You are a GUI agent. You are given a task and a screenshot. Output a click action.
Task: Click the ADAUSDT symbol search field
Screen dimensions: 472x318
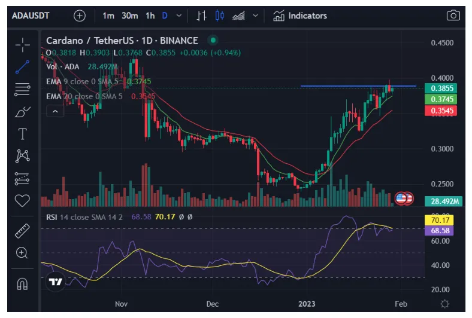click(31, 16)
